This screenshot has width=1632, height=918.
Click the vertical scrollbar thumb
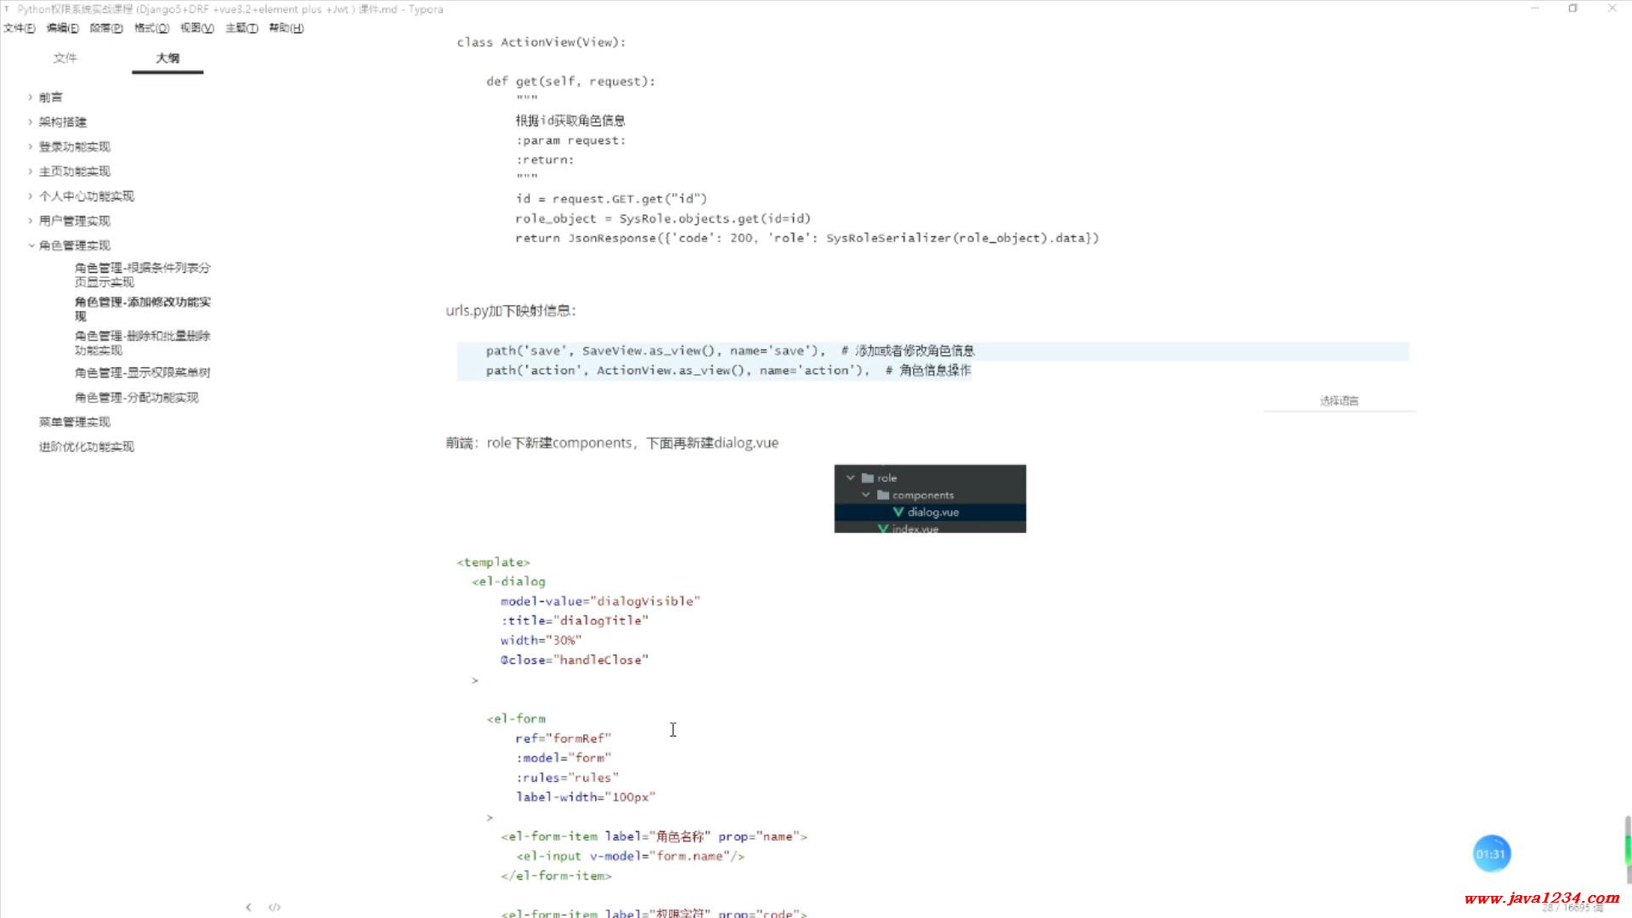pyautogui.click(x=1627, y=848)
